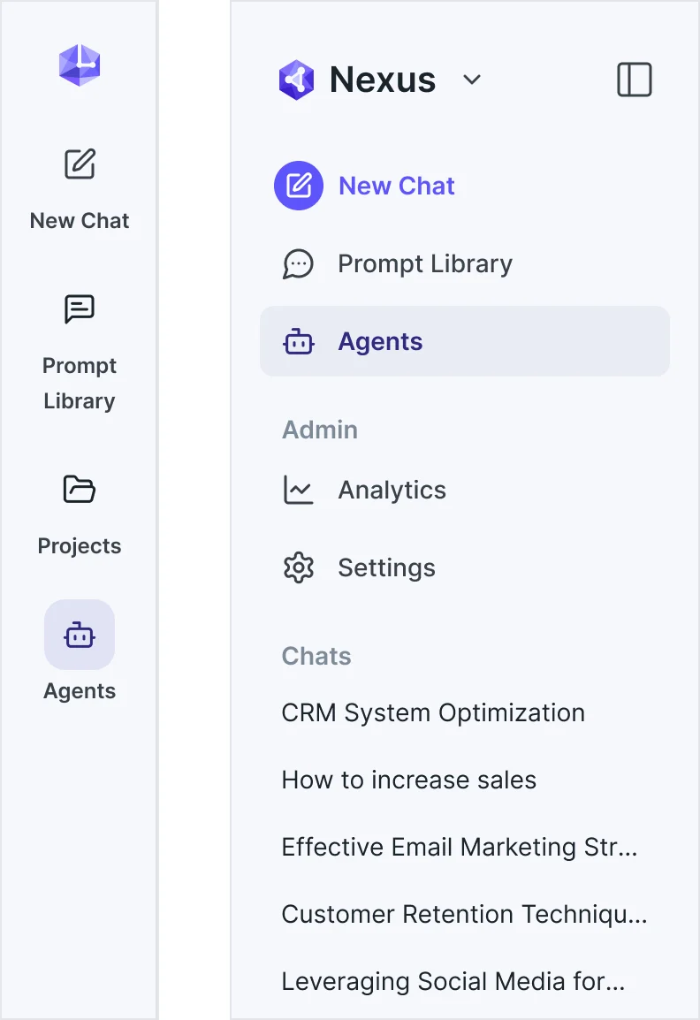Open Projects folder icon in collapsed sidebar
The image size is (700, 1020).
(80, 489)
